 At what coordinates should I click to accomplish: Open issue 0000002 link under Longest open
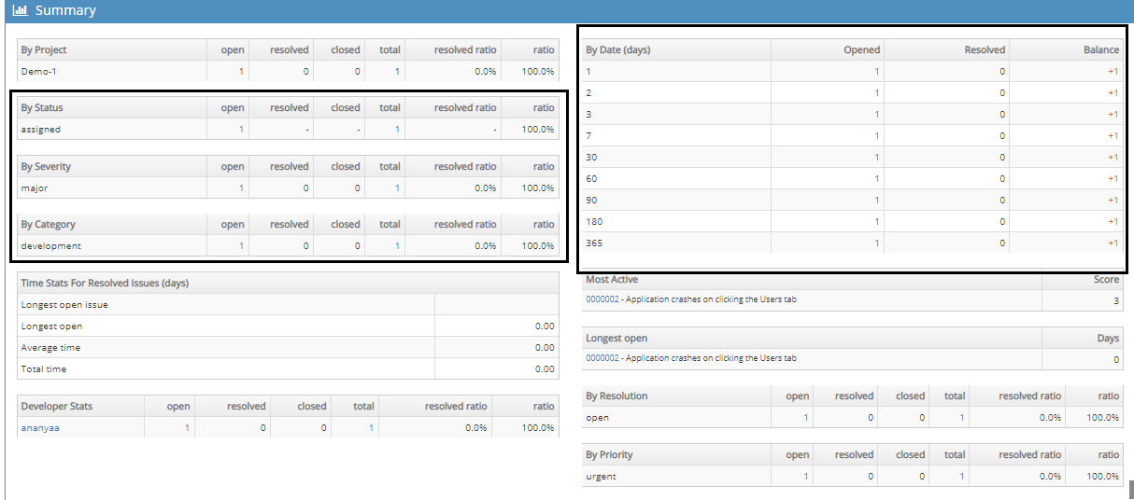(x=602, y=358)
